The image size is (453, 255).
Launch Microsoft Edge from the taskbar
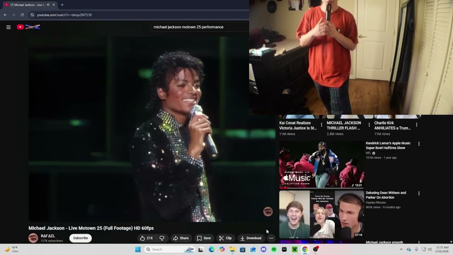(211, 249)
